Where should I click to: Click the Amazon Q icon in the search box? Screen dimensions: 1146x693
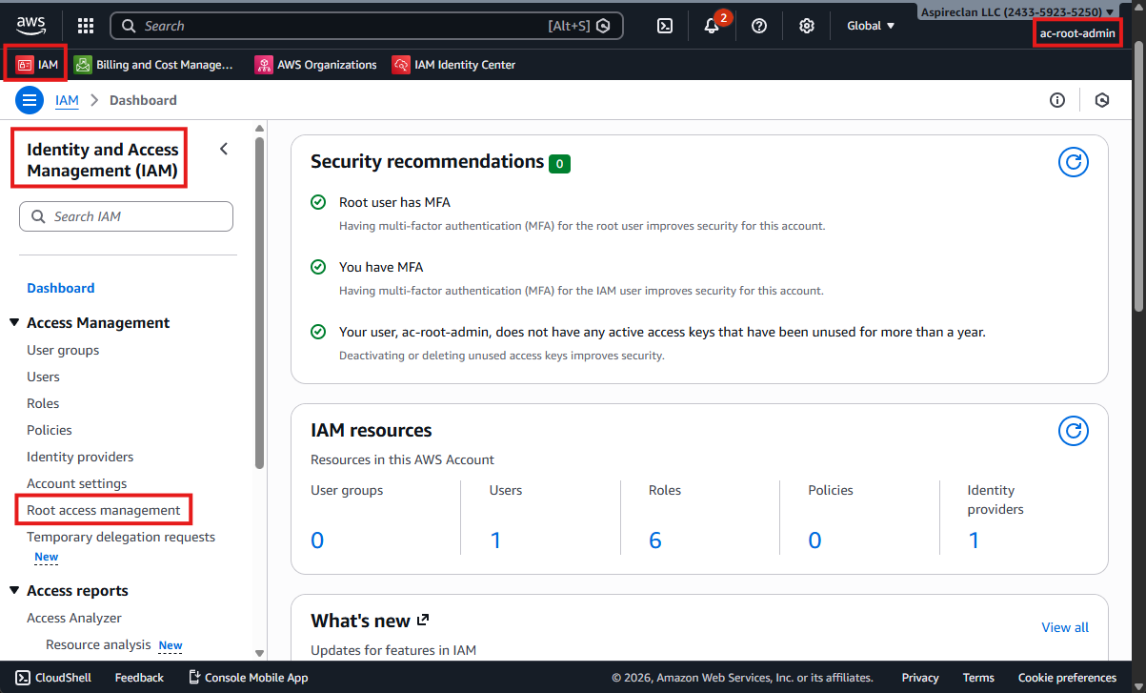pos(603,26)
